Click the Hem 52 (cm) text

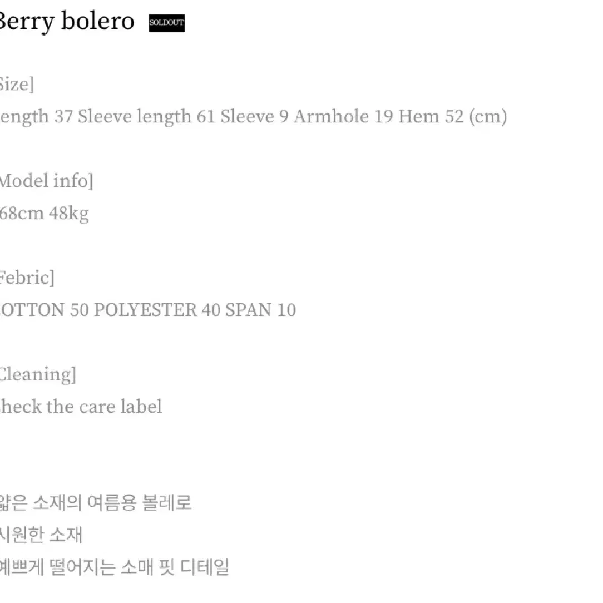453,116
